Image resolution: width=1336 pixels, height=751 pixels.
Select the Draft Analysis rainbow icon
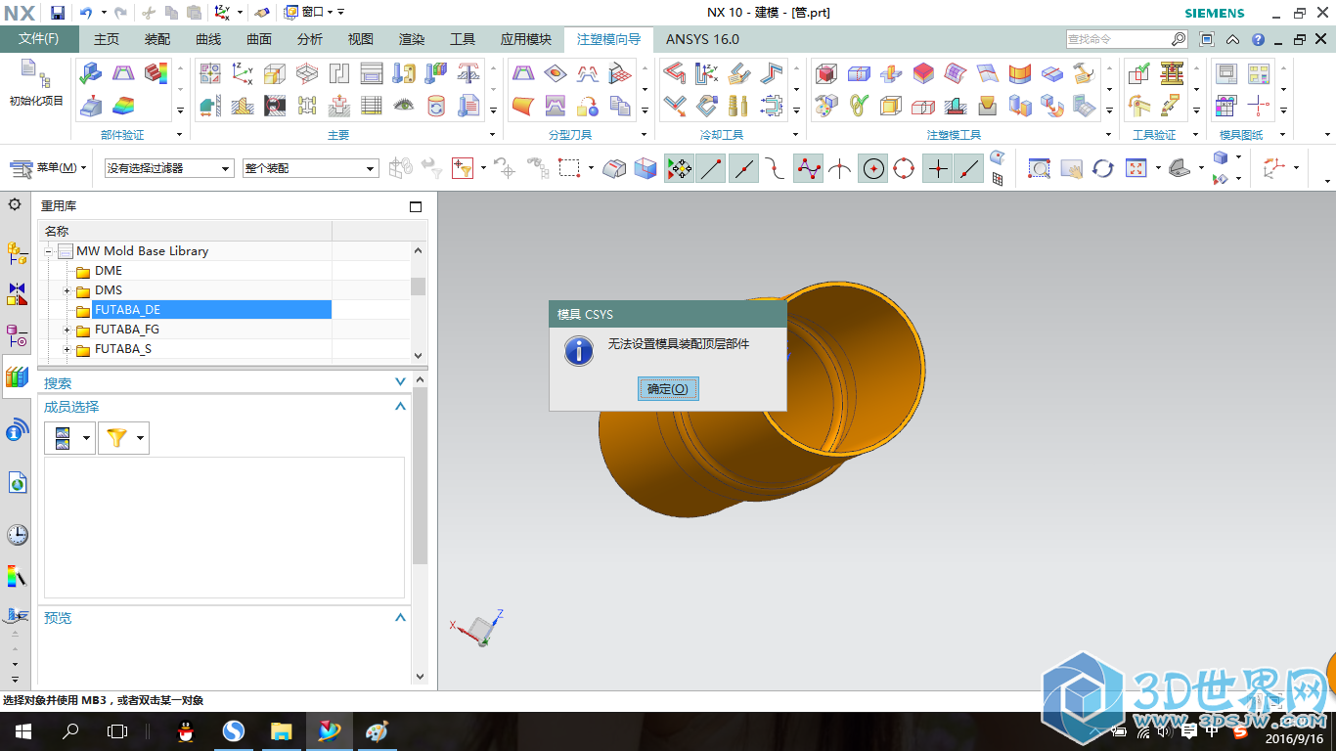(122, 105)
